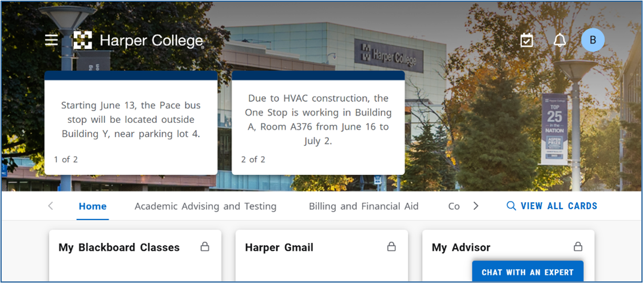Screen dimensions: 643x283
Task: Click lock icon on My Blackboard Classes
Action: 205,247
